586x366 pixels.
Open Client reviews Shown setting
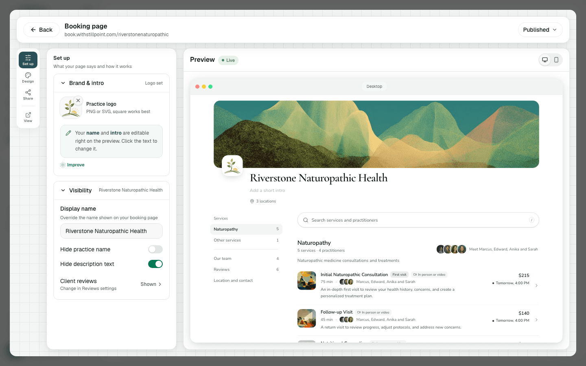tap(151, 284)
